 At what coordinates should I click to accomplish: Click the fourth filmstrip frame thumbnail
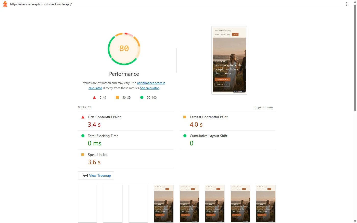click(164, 204)
